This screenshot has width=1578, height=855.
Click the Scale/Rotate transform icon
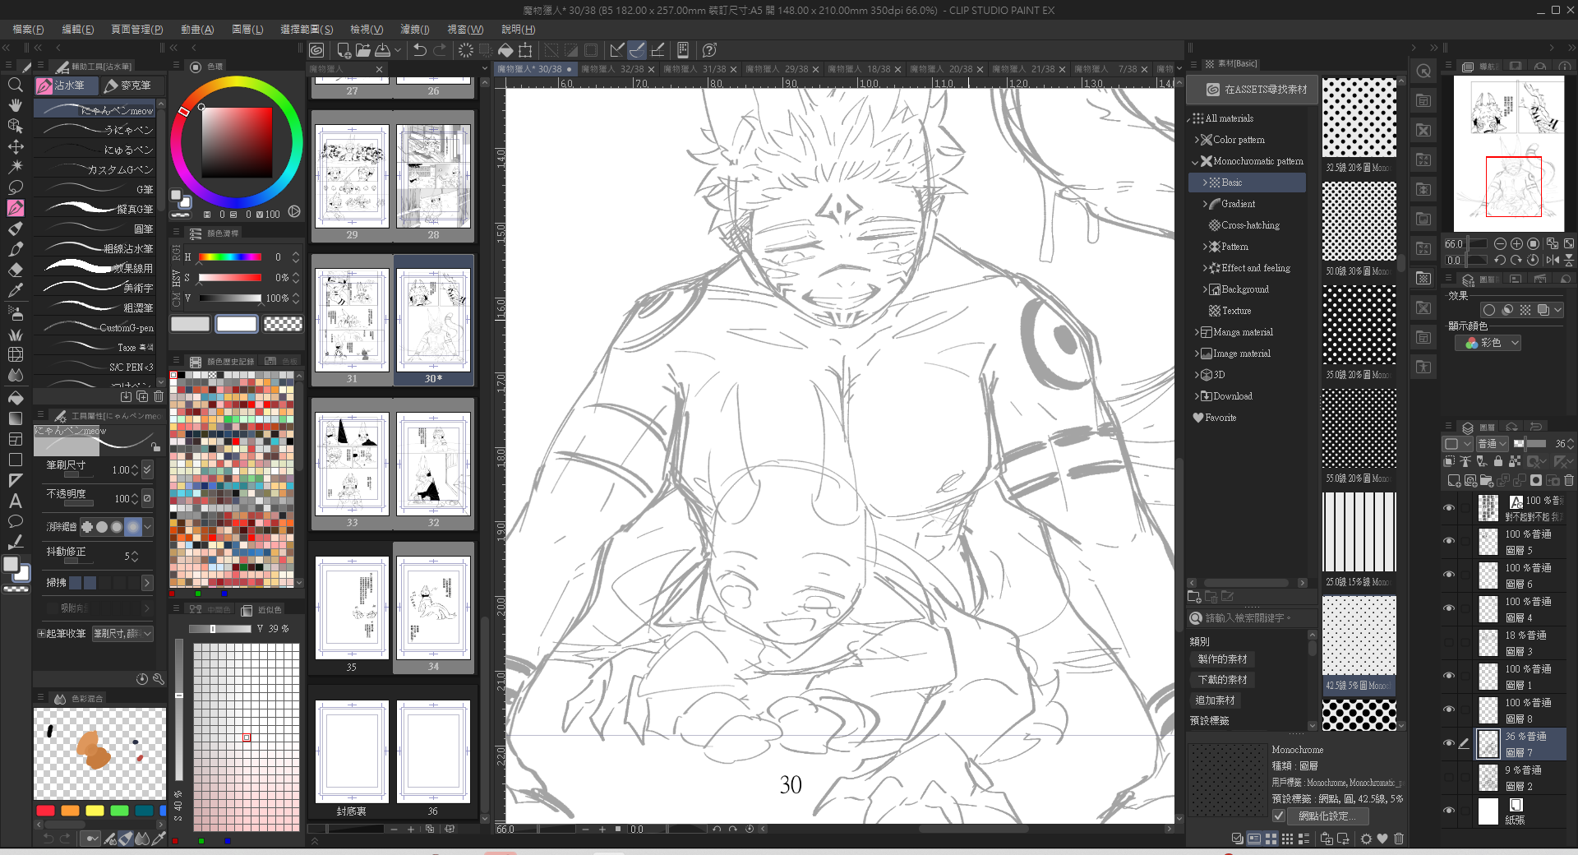(x=525, y=50)
